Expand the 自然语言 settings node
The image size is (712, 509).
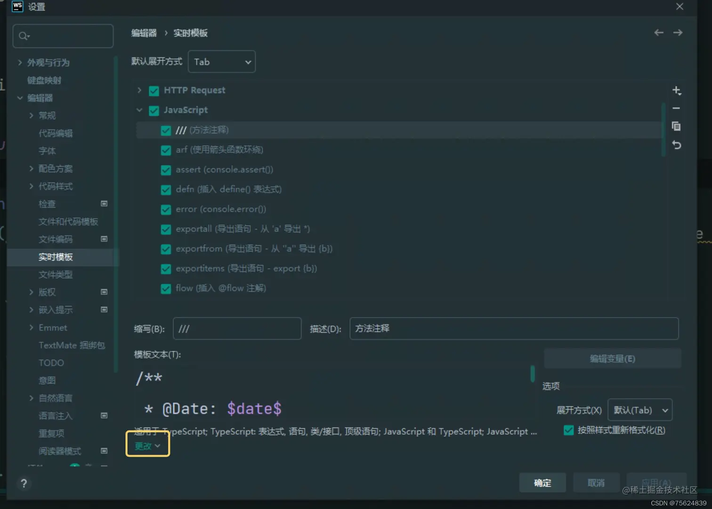click(x=31, y=398)
